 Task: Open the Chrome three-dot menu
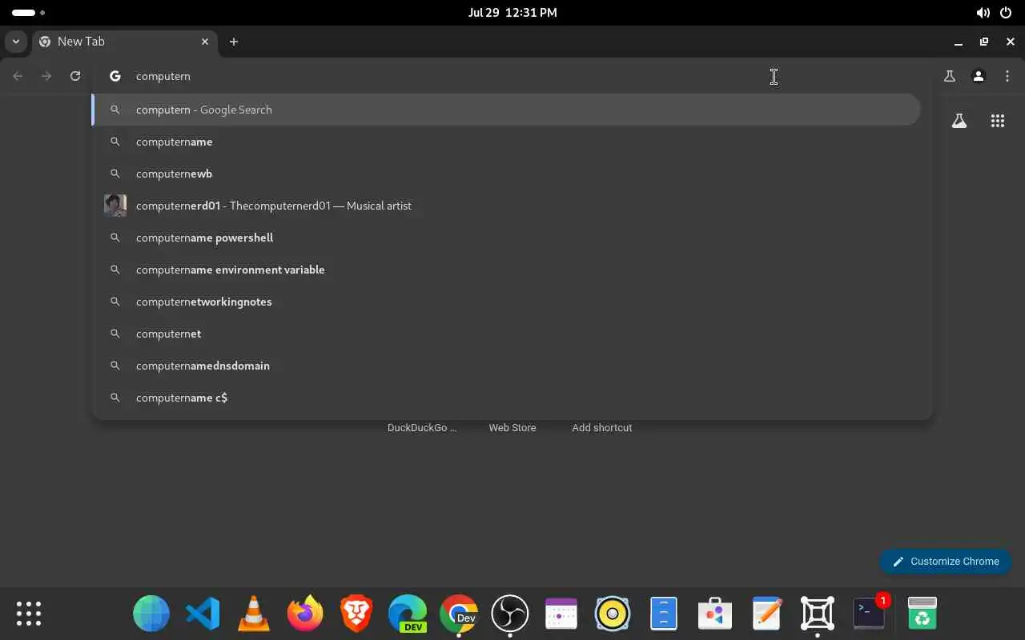(1007, 76)
